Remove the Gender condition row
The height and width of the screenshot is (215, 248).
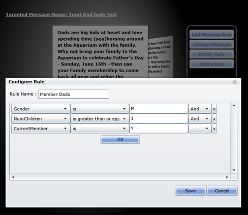tap(214, 109)
